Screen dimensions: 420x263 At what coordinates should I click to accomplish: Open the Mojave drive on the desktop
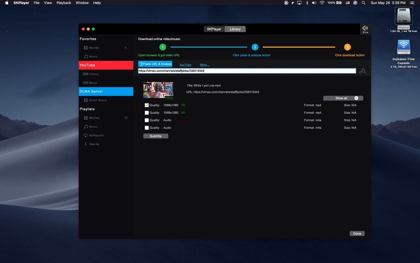[403, 17]
